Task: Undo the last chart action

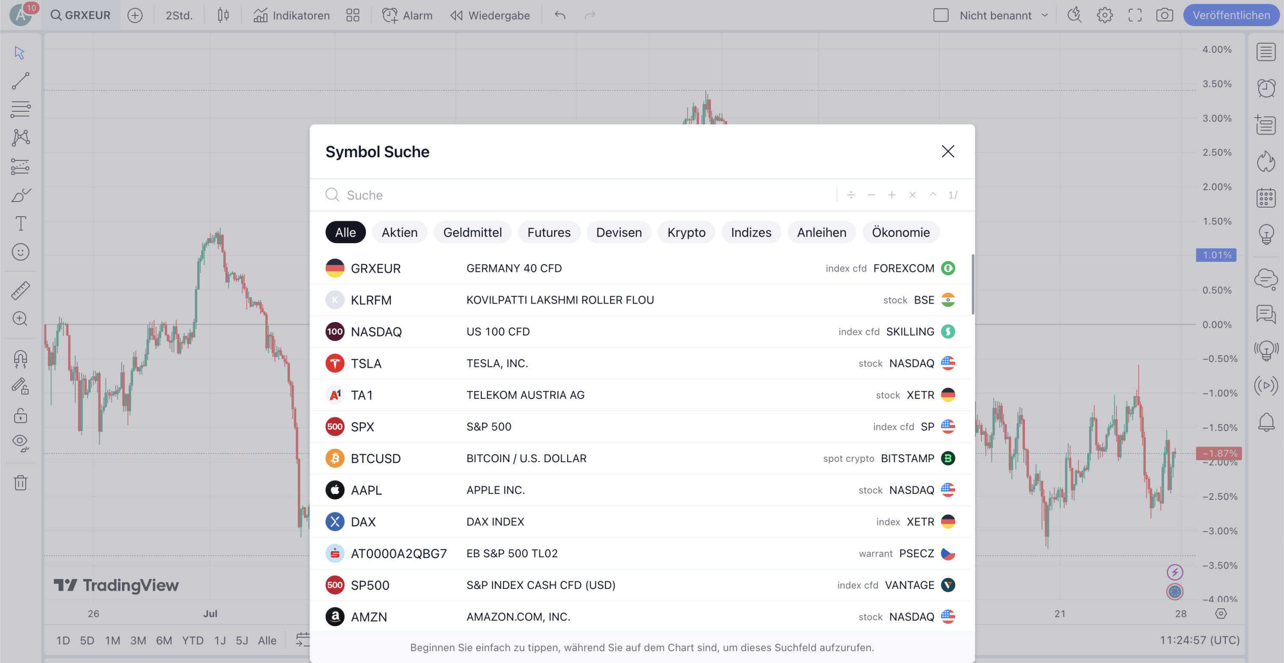Action: (560, 15)
